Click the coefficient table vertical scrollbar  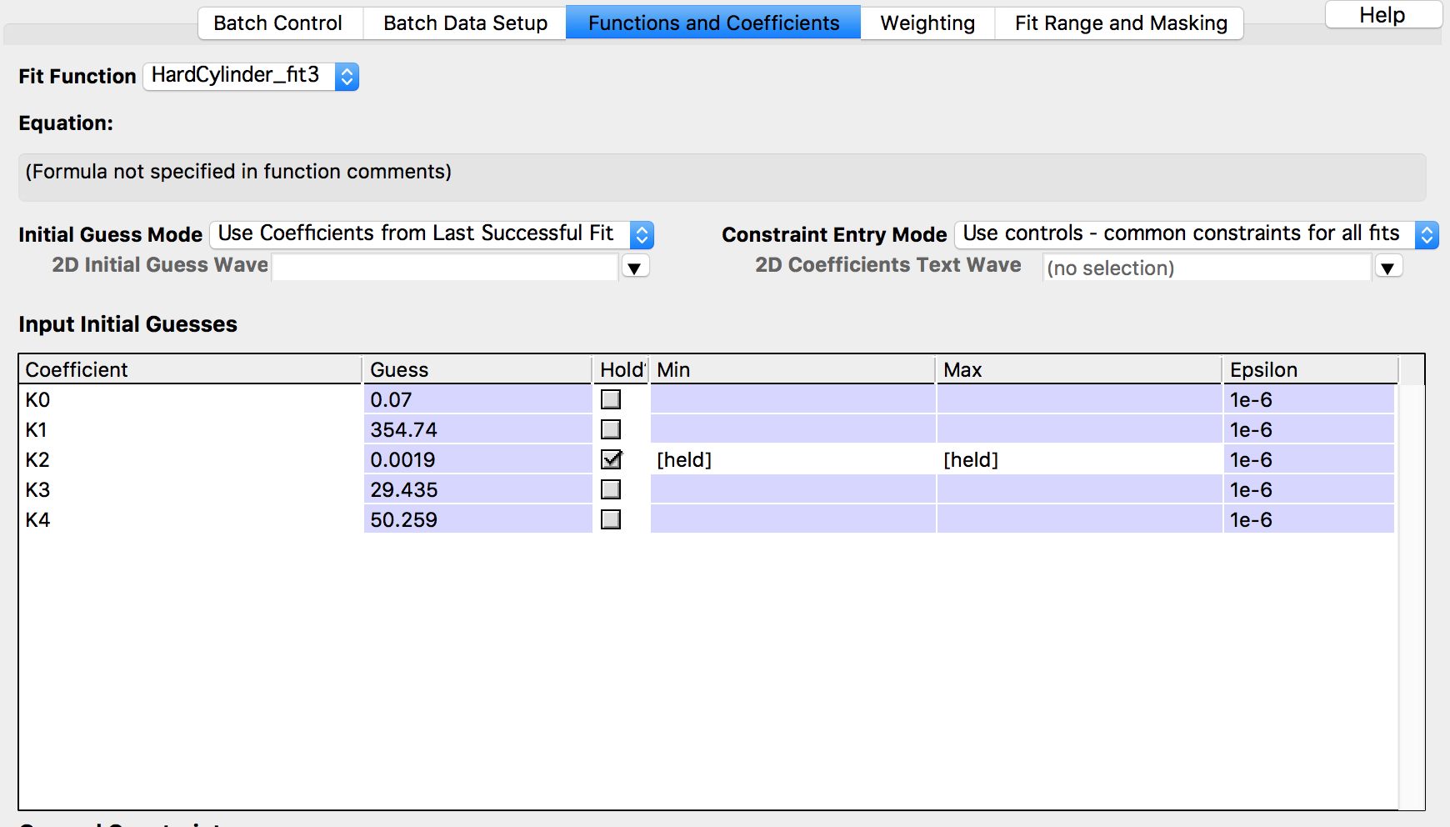pyautogui.click(x=1412, y=596)
